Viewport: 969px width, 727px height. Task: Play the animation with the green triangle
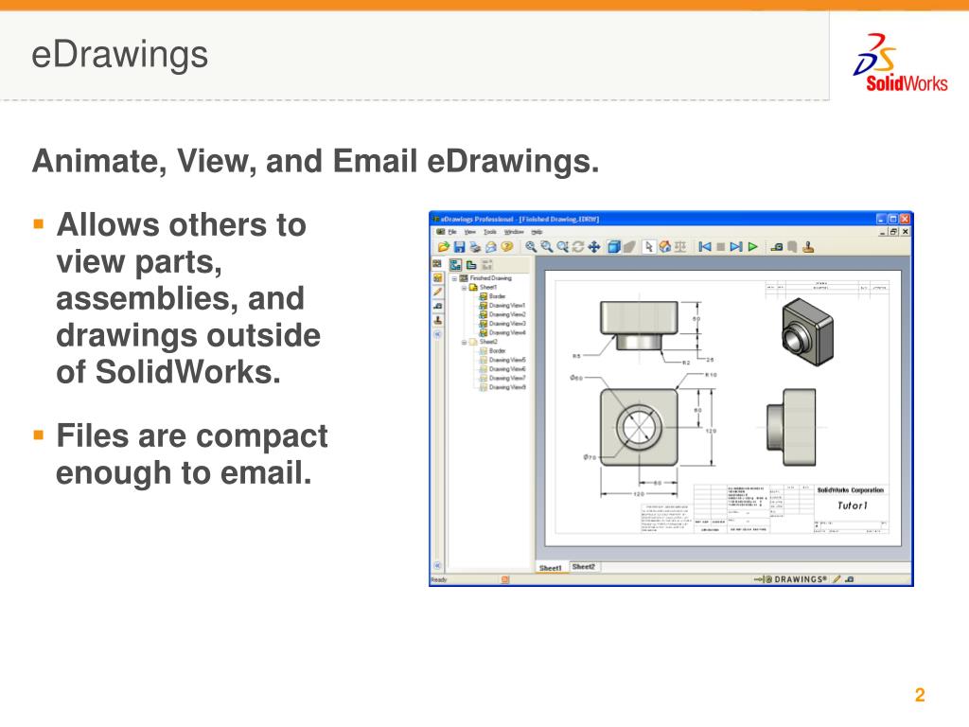pos(752,247)
